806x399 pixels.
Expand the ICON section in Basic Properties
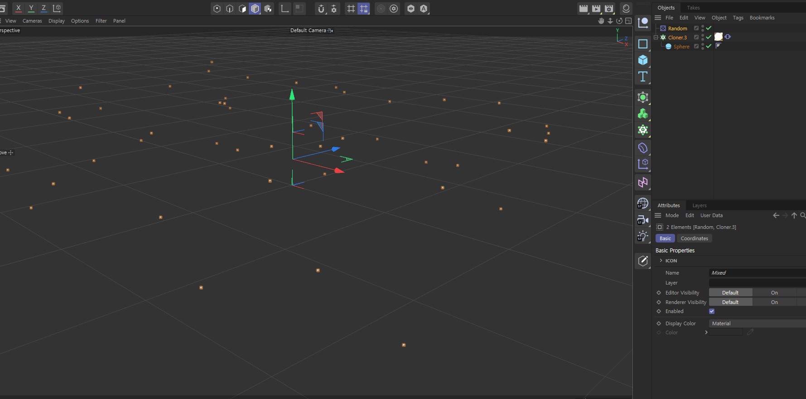661,261
